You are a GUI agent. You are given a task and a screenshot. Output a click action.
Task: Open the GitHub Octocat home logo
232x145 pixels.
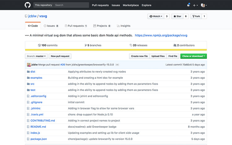[x=28, y=5]
